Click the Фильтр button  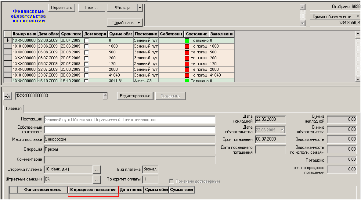(122, 8)
